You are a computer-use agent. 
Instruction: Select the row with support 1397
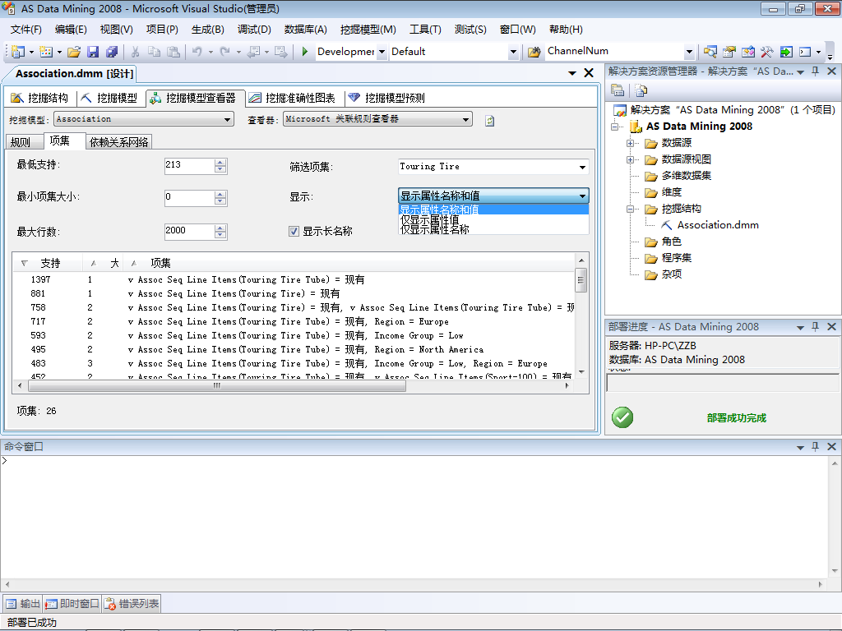click(294, 279)
